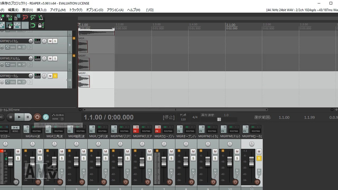338x190 pixels.
Task: Open the トラック(T) menu
Action: [76, 10]
